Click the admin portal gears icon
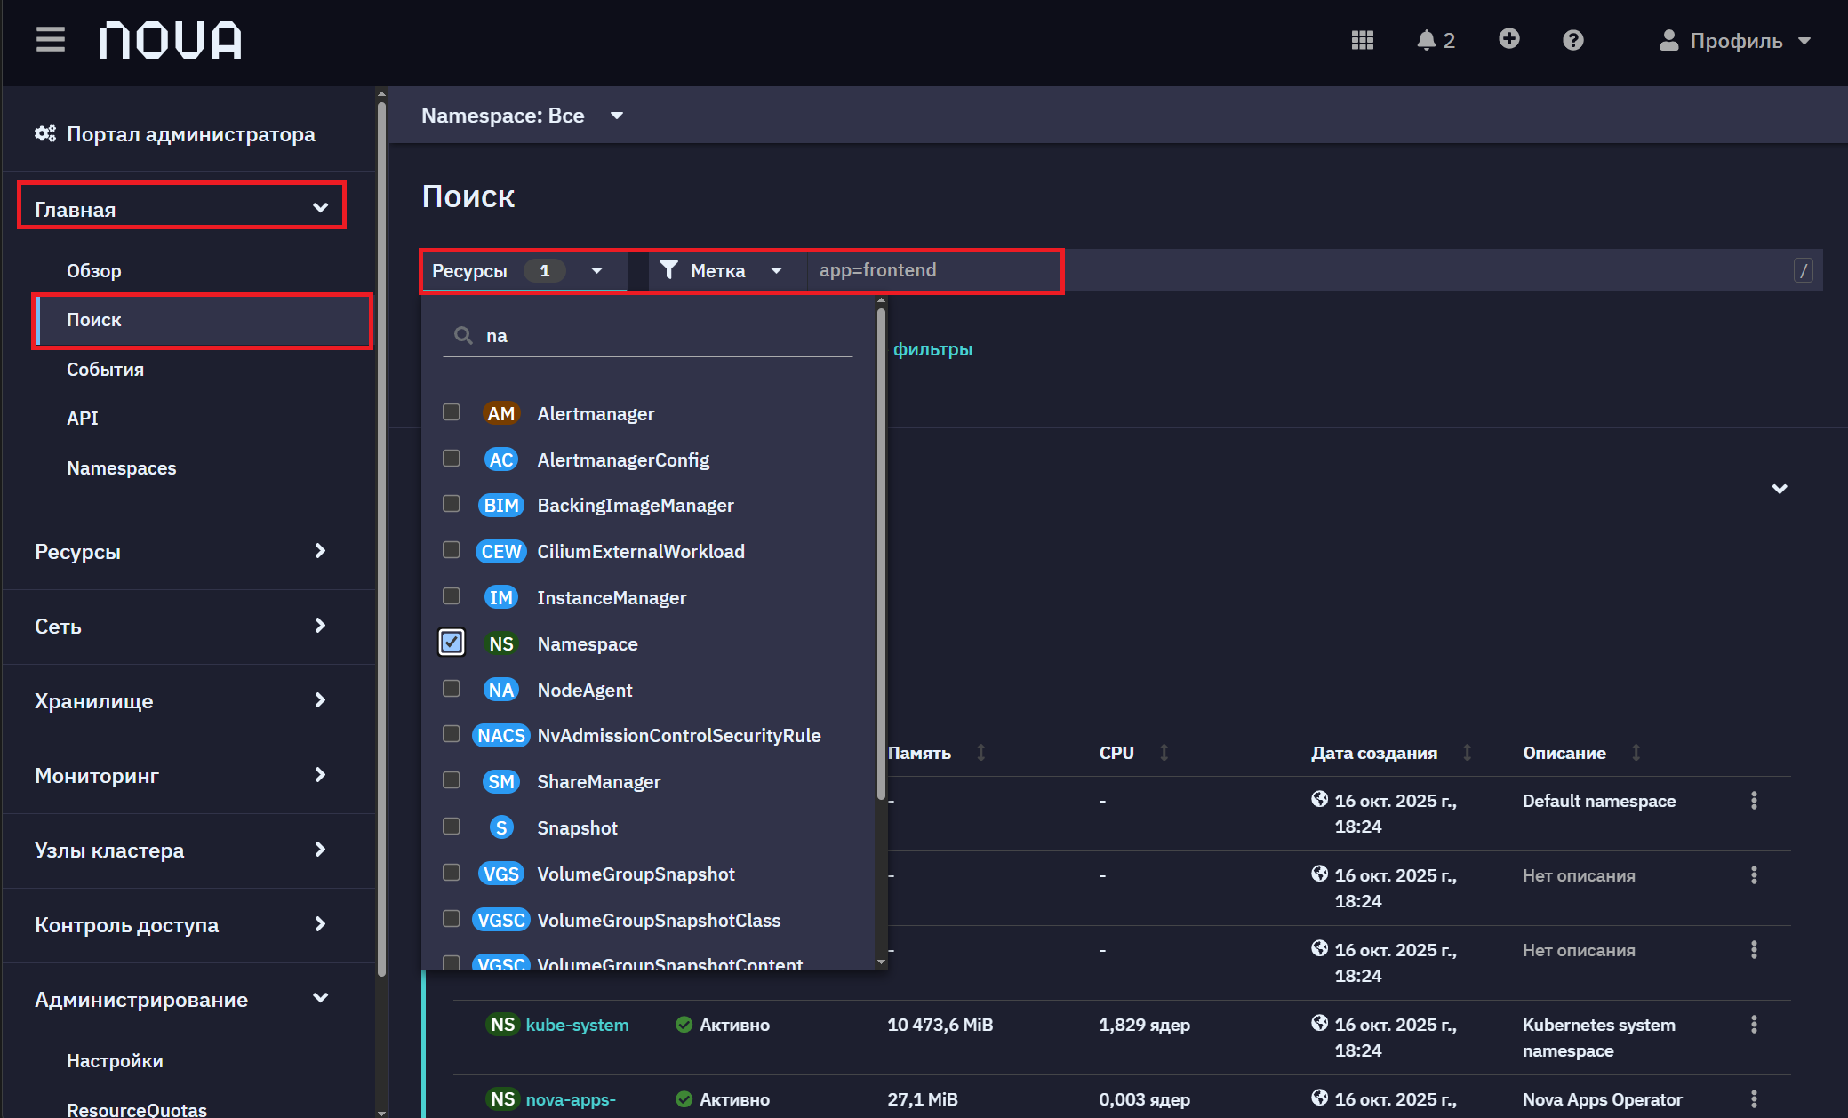1848x1118 pixels. tap(45, 133)
